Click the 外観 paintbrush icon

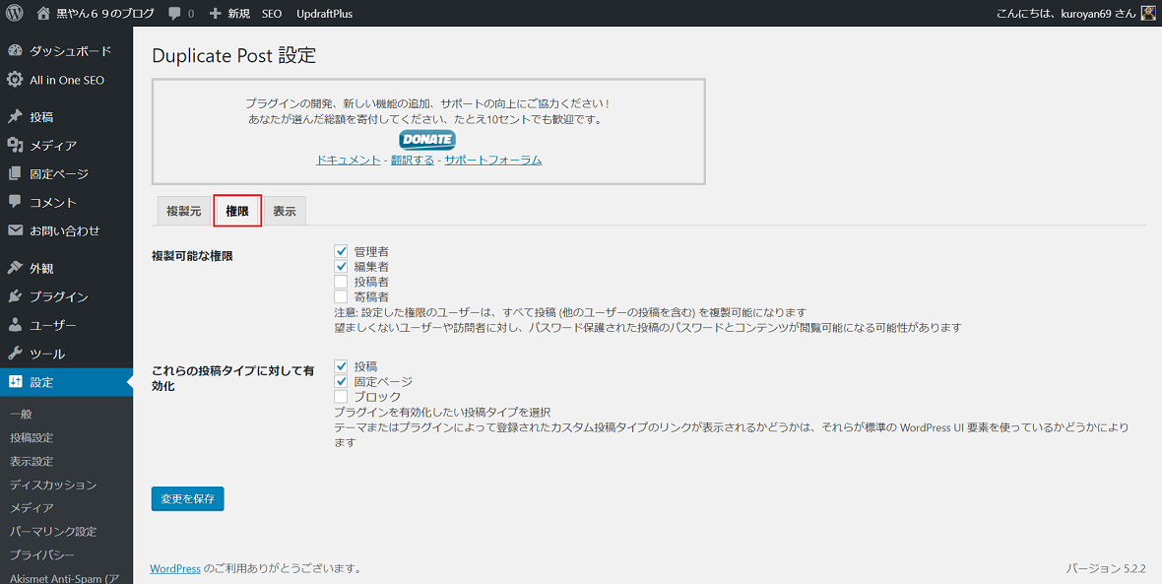[x=15, y=268]
